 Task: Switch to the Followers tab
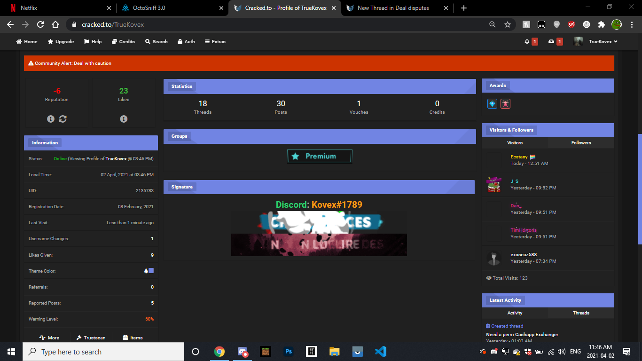click(x=581, y=142)
